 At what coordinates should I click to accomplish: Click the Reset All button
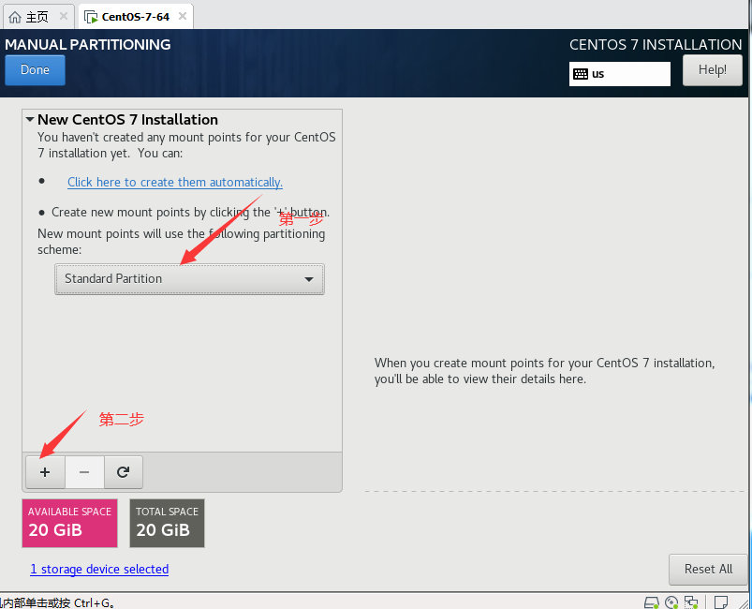[x=708, y=569]
